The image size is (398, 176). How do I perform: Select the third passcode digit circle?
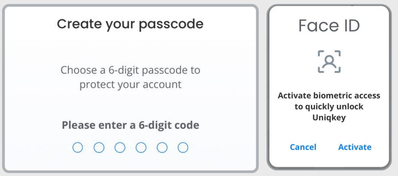119,147
